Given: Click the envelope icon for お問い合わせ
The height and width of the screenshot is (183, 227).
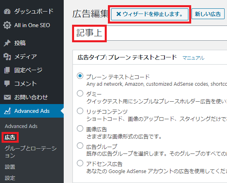Looking at the screenshot, I should pos(7,97).
